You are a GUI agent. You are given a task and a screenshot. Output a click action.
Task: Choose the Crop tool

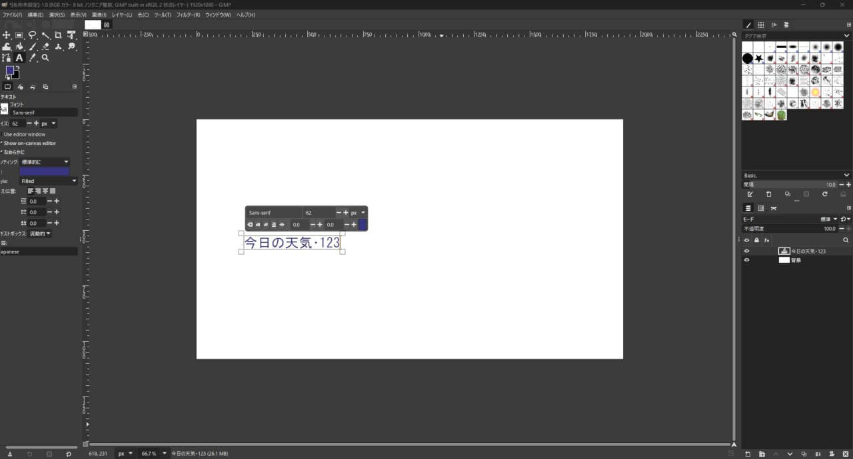coord(59,35)
